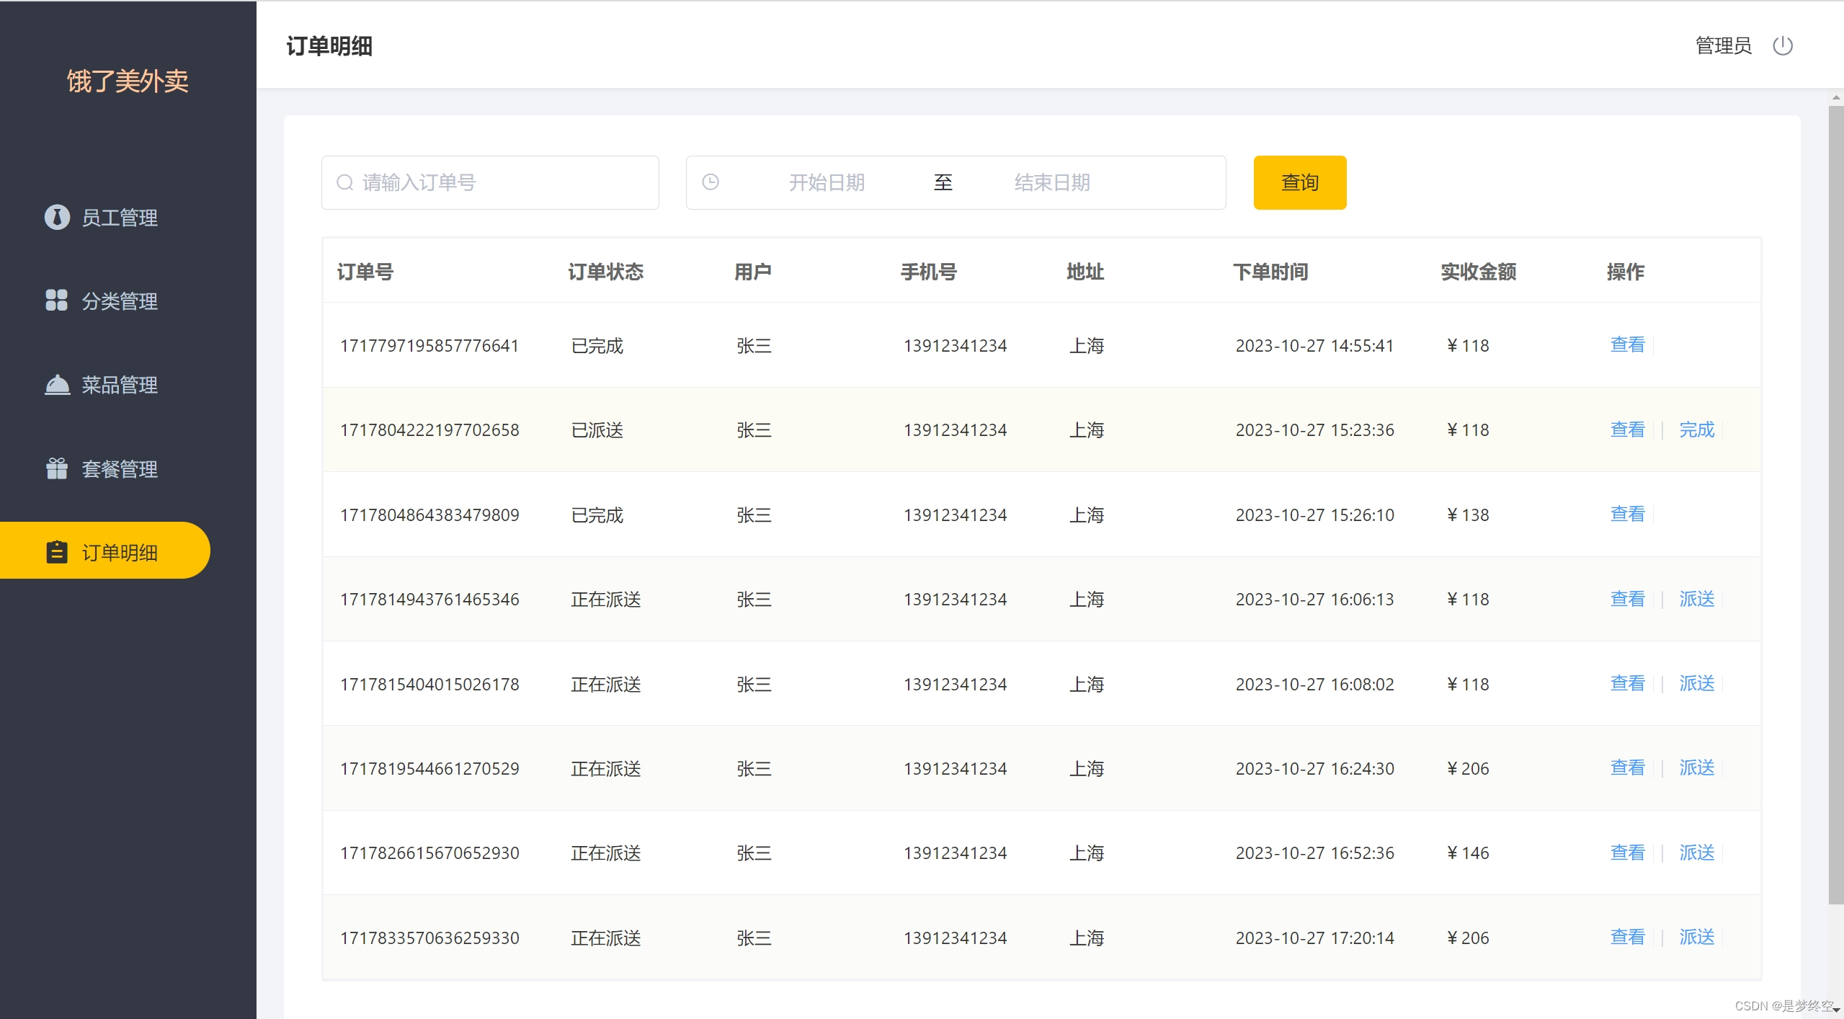View order 1717826615670652930

(x=1628, y=853)
